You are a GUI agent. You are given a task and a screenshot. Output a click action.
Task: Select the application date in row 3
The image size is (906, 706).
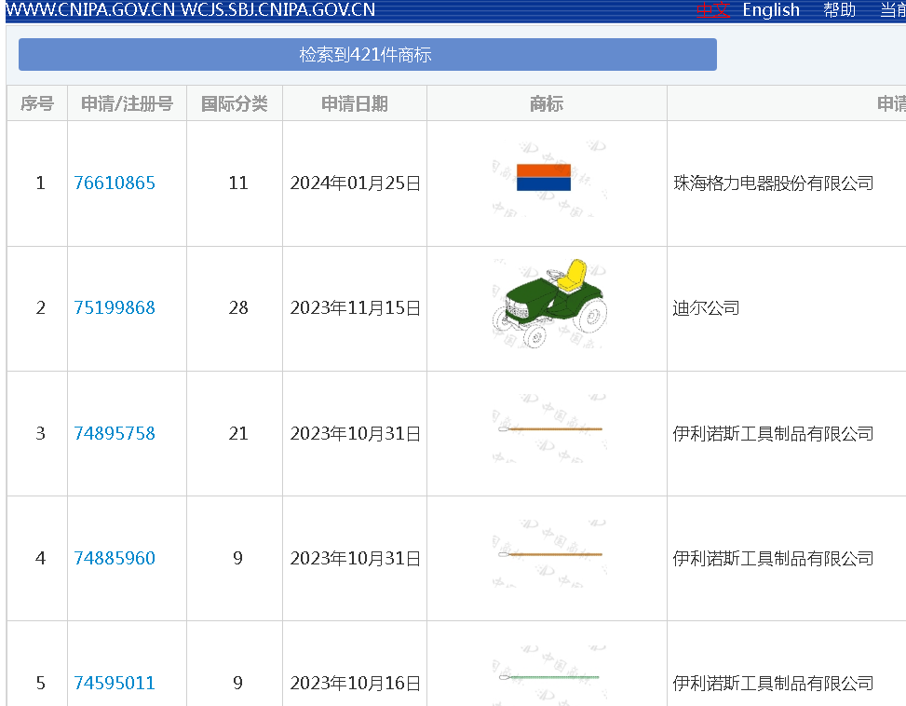[x=356, y=433]
